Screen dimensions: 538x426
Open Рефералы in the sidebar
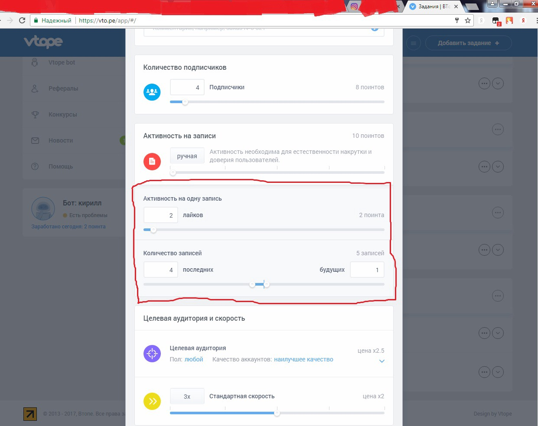63,88
